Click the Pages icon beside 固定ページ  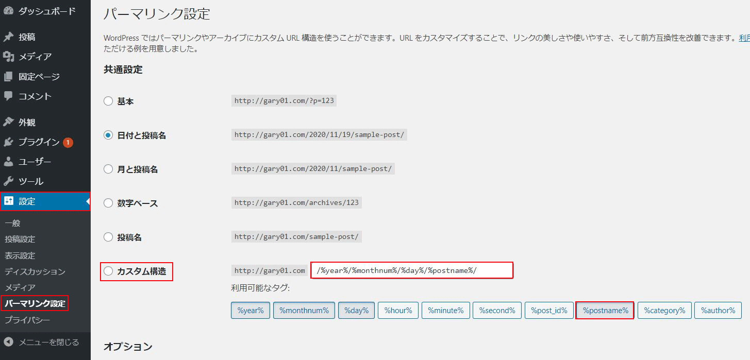[x=8, y=77]
